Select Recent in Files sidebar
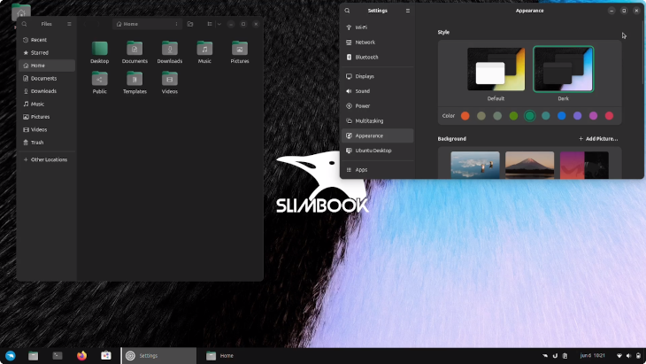Viewport: 646px width, 364px height. (x=47, y=40)
